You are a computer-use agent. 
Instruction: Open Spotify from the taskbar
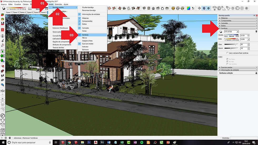click(142, 142)
